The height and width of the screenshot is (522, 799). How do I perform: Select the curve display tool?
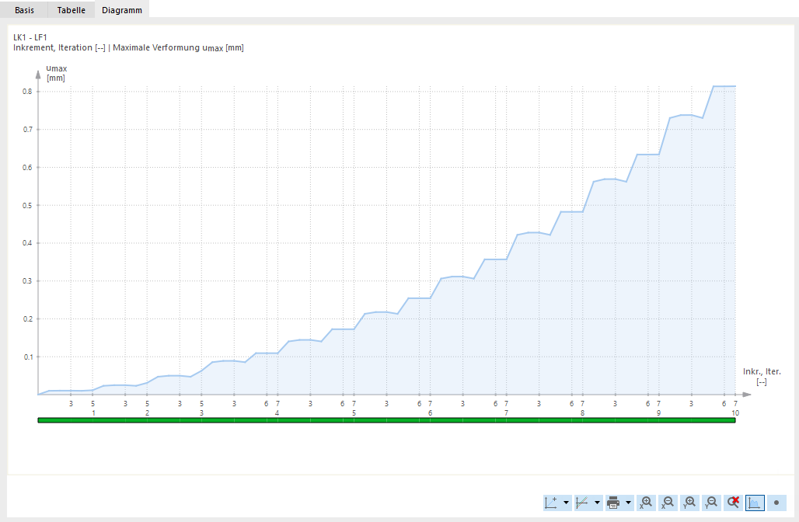point(582,503)
